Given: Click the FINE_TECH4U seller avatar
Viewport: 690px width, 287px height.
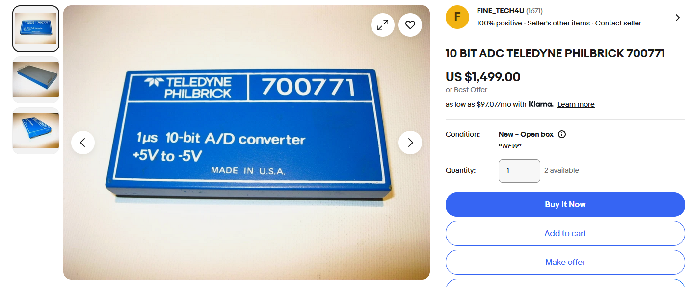Looking at the screenshot, I should pos(457,17).
